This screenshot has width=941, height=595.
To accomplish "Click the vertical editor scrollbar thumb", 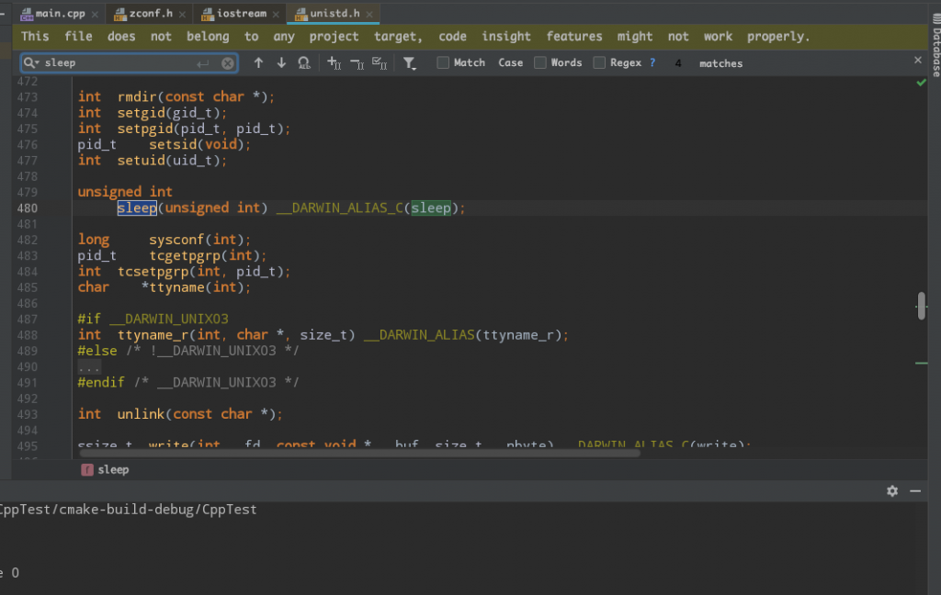I will coord(921,306).
